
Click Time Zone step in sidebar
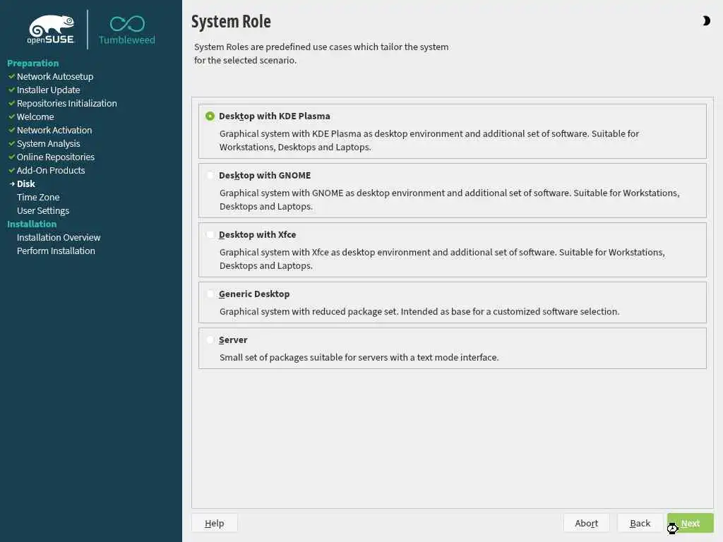point(38,198)
